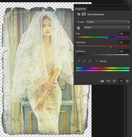Click the Hue slider handle
The height and width of the screenshot is (137, 132).
coord(107,38)
